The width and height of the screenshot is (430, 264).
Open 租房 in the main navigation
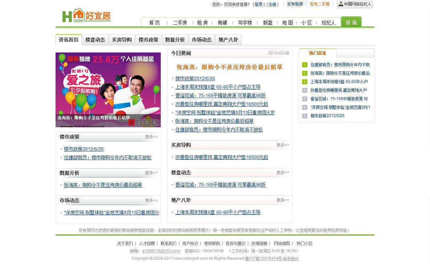click(x=203, y=23)
